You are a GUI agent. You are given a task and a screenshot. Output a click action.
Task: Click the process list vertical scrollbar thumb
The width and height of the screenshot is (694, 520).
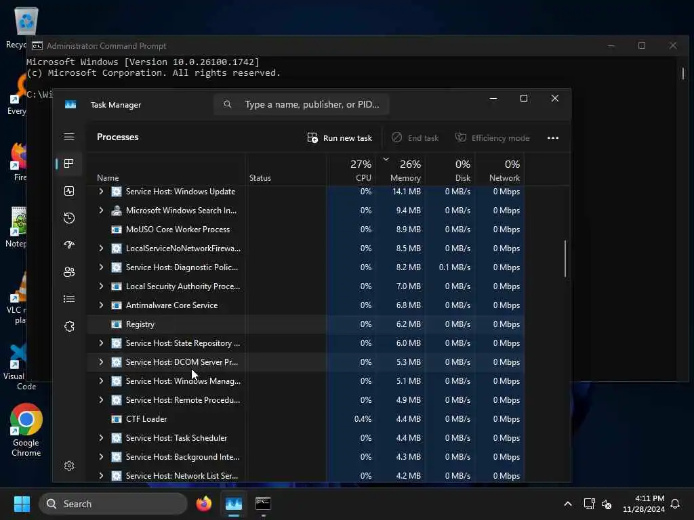565,259
